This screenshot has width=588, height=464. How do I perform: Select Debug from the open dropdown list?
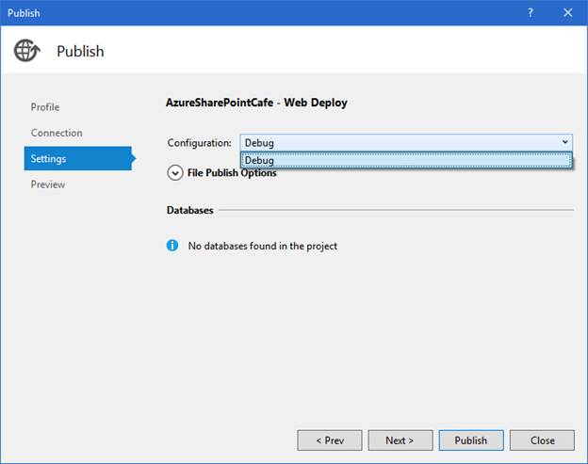pyautogui.click(x=406, y=160)
